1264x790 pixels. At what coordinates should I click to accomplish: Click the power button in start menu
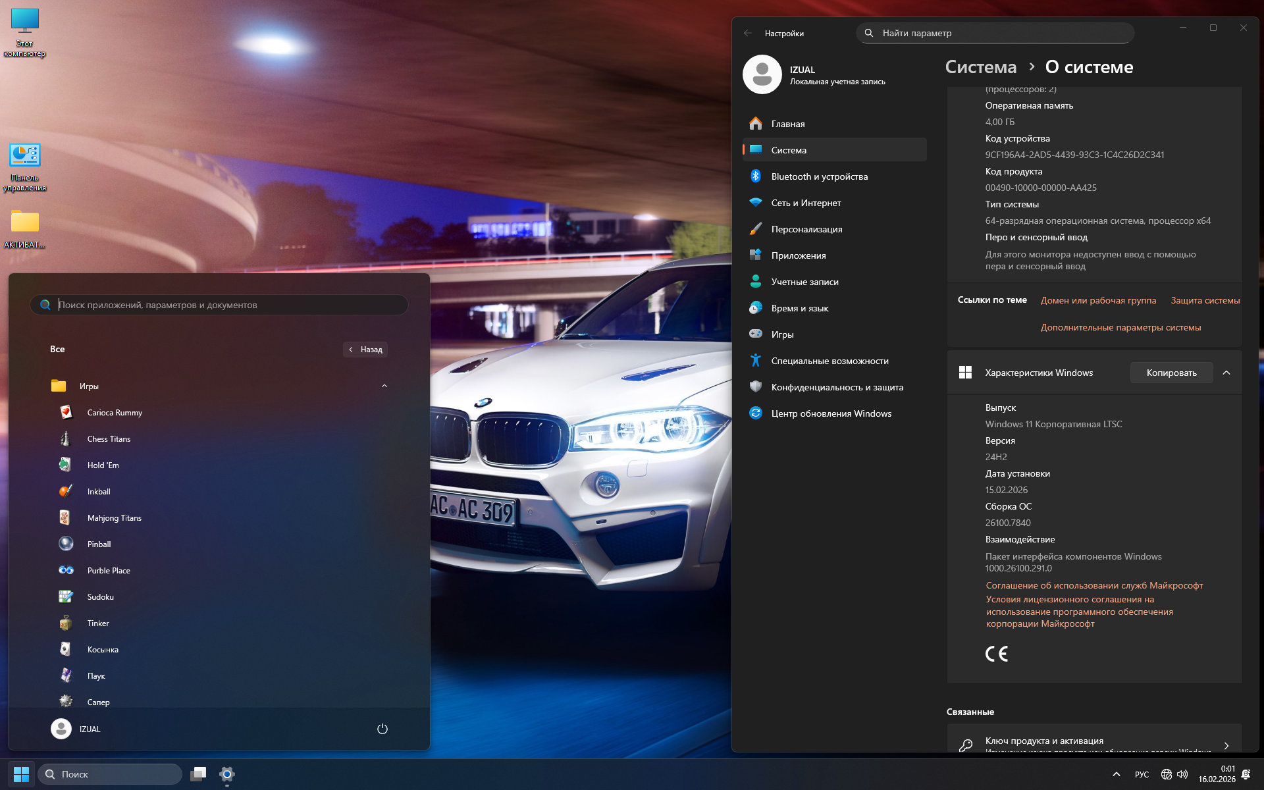pyautogui.click(x=382, y=729)
